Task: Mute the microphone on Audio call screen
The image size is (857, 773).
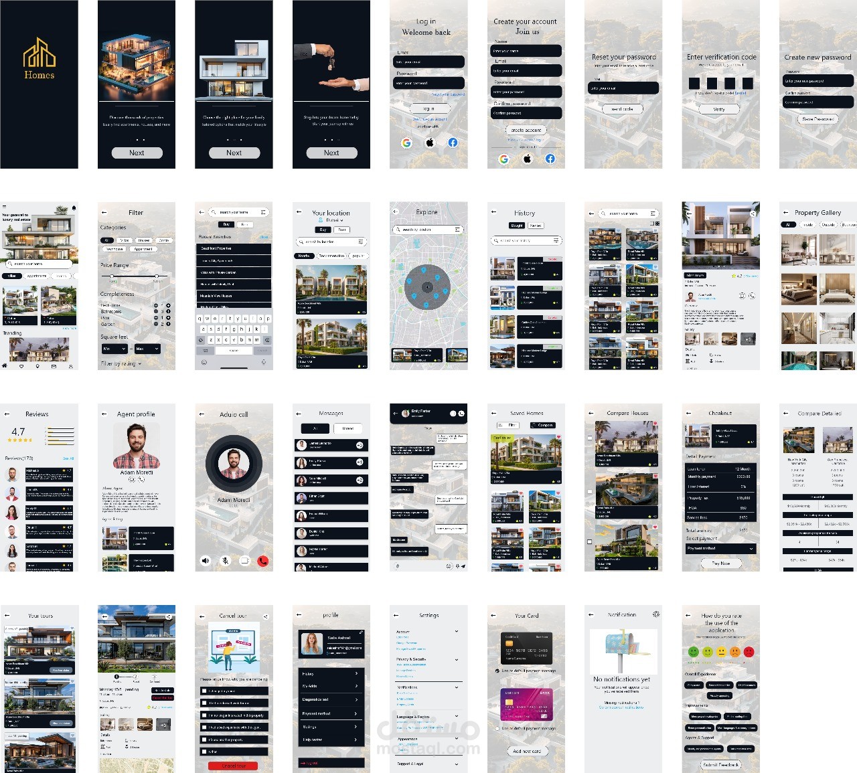Action: [x=226, y=561]
